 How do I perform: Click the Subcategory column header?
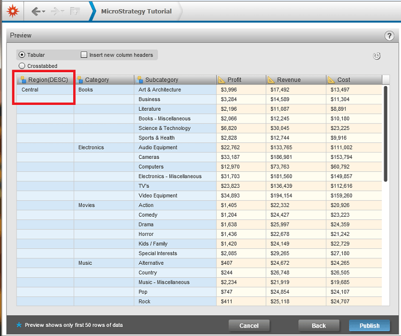click(175, 80)
